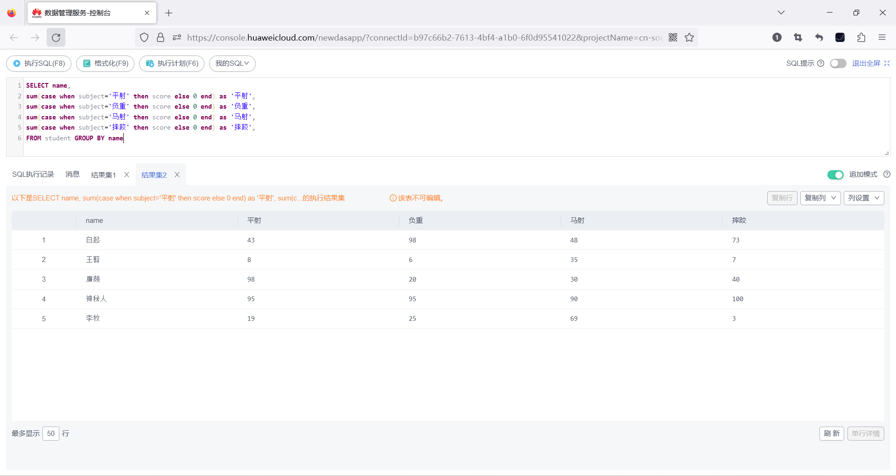This screenshot has width=896, height=476.
Task: Open the Extensions puzzle piece menu
Action: pyautogui.click(x=861, y=37)
